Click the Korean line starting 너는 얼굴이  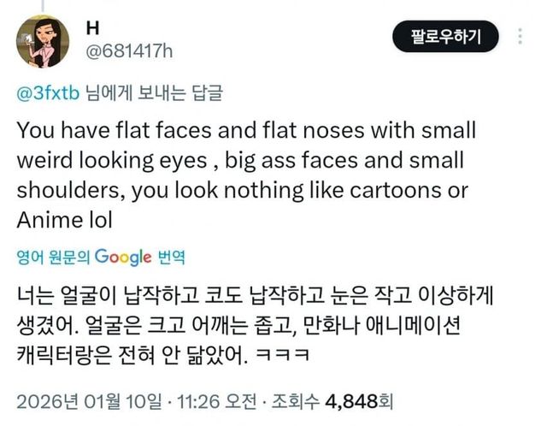click(256, 296)
